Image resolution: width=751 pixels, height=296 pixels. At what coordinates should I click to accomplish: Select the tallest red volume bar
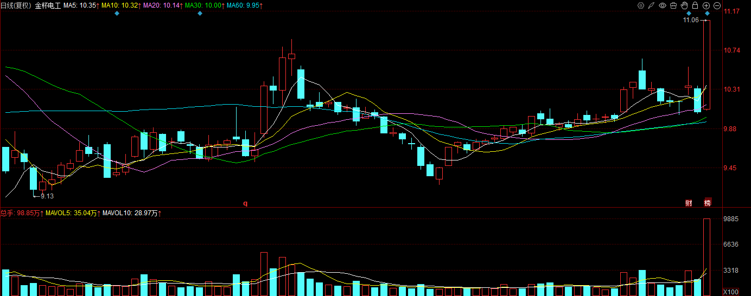[707, 258]
